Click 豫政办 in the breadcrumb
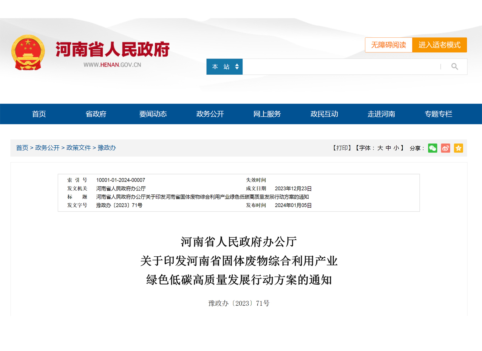 coord(107,148)
